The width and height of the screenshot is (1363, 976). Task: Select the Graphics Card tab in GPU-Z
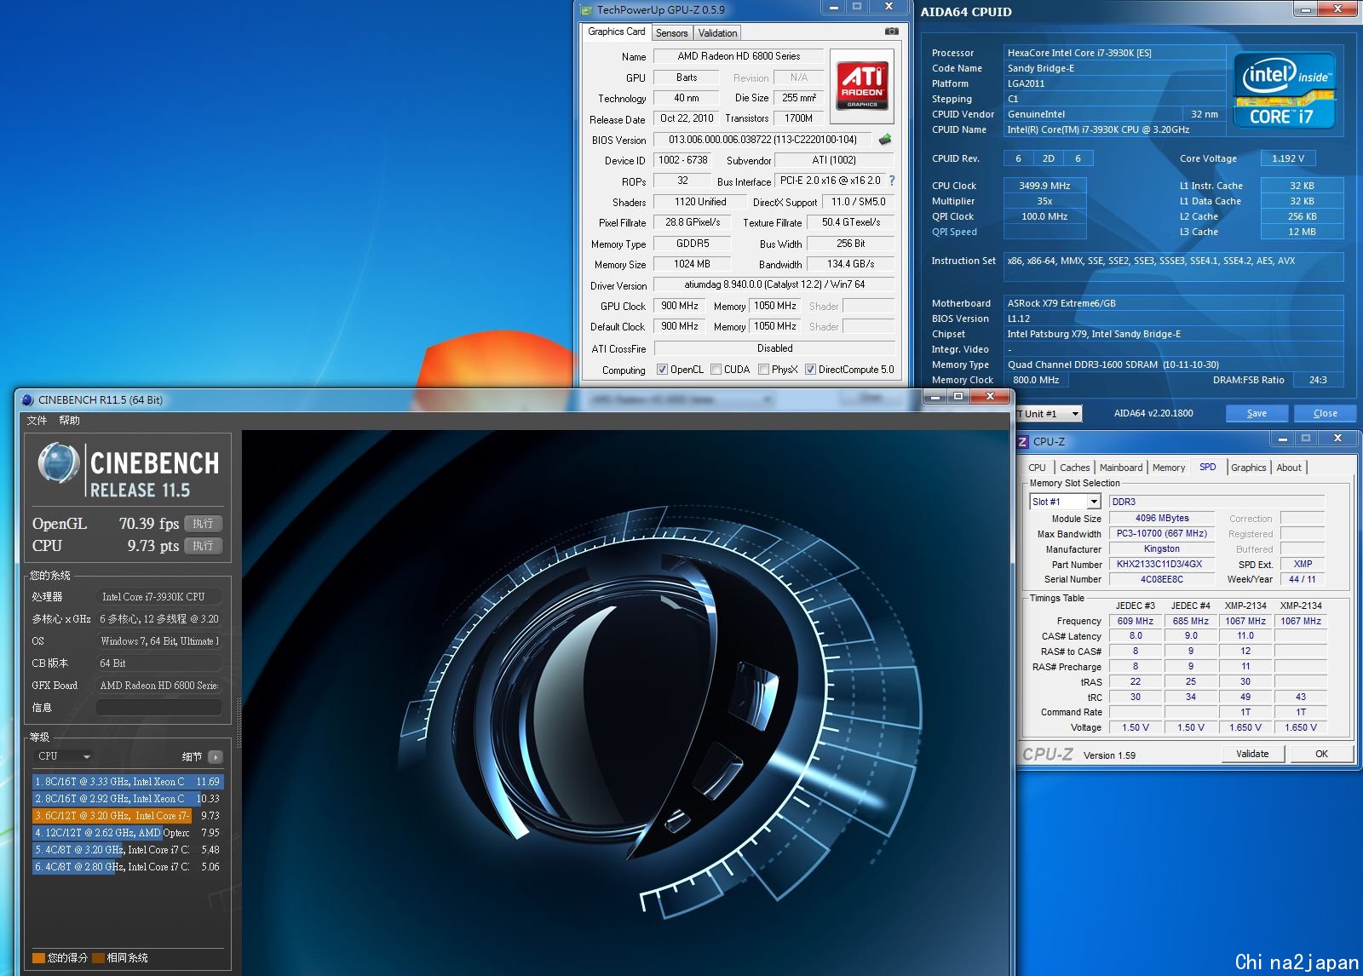[x=617, y=32]
